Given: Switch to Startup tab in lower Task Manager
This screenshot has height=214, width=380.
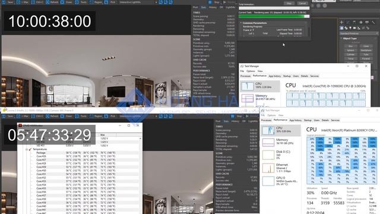Looking at the screenshot, I should [308, 120].
